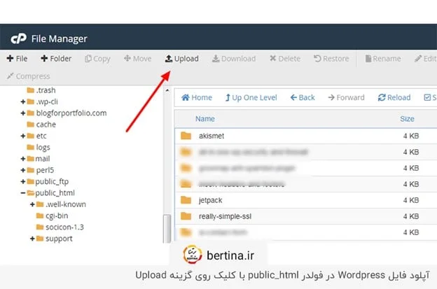Expand the mail folder in tree
The width and height of the screenshot is (437, 289).
click(x=23, y=159)
